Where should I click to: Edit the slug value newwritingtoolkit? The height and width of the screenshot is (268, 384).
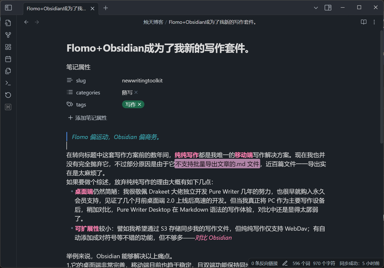142,81
